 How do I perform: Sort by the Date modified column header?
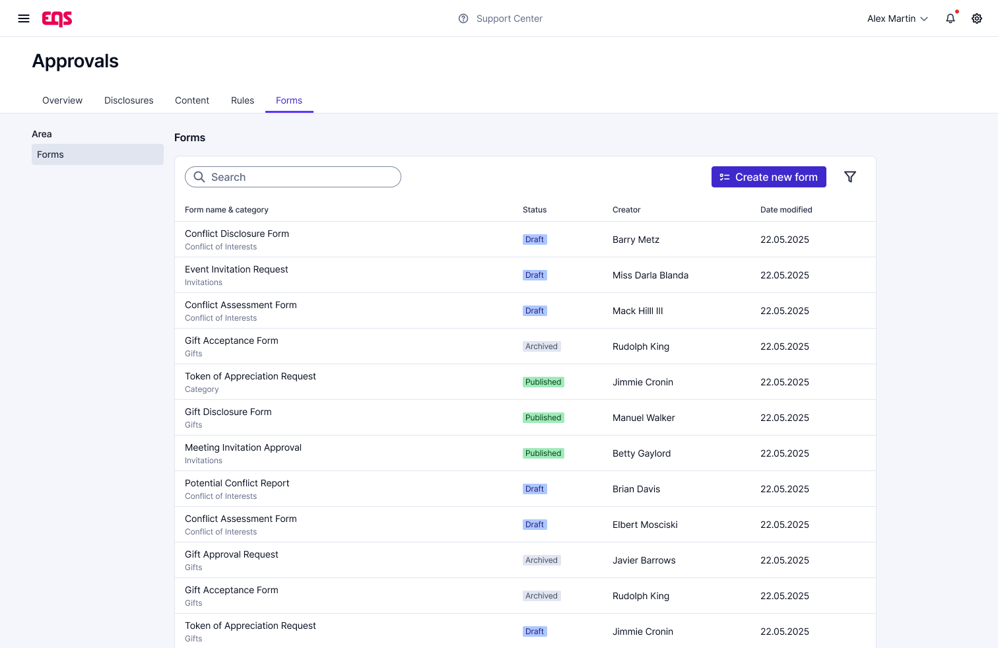786,210
